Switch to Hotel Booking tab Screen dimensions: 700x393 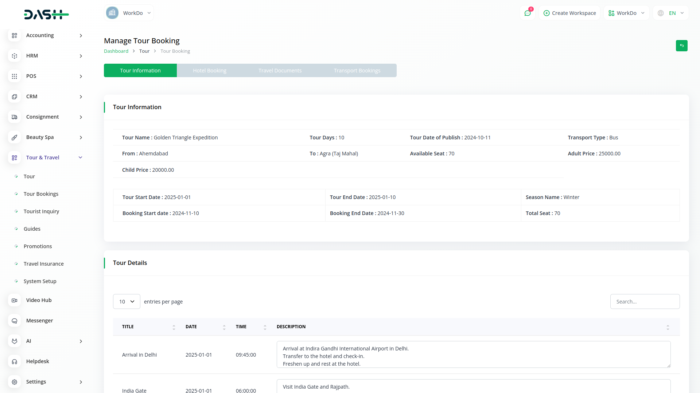[209, 71]
